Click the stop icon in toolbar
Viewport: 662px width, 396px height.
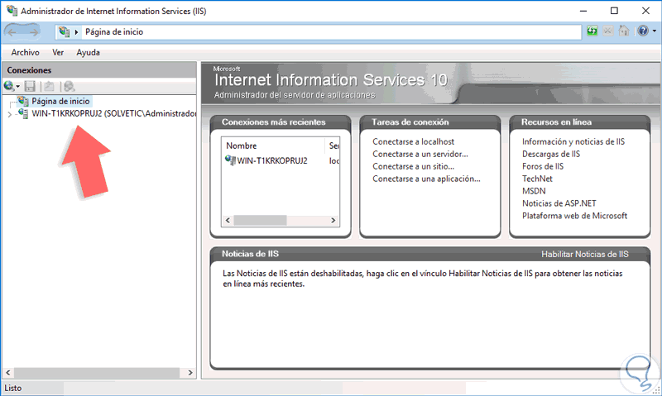point(608,31)
